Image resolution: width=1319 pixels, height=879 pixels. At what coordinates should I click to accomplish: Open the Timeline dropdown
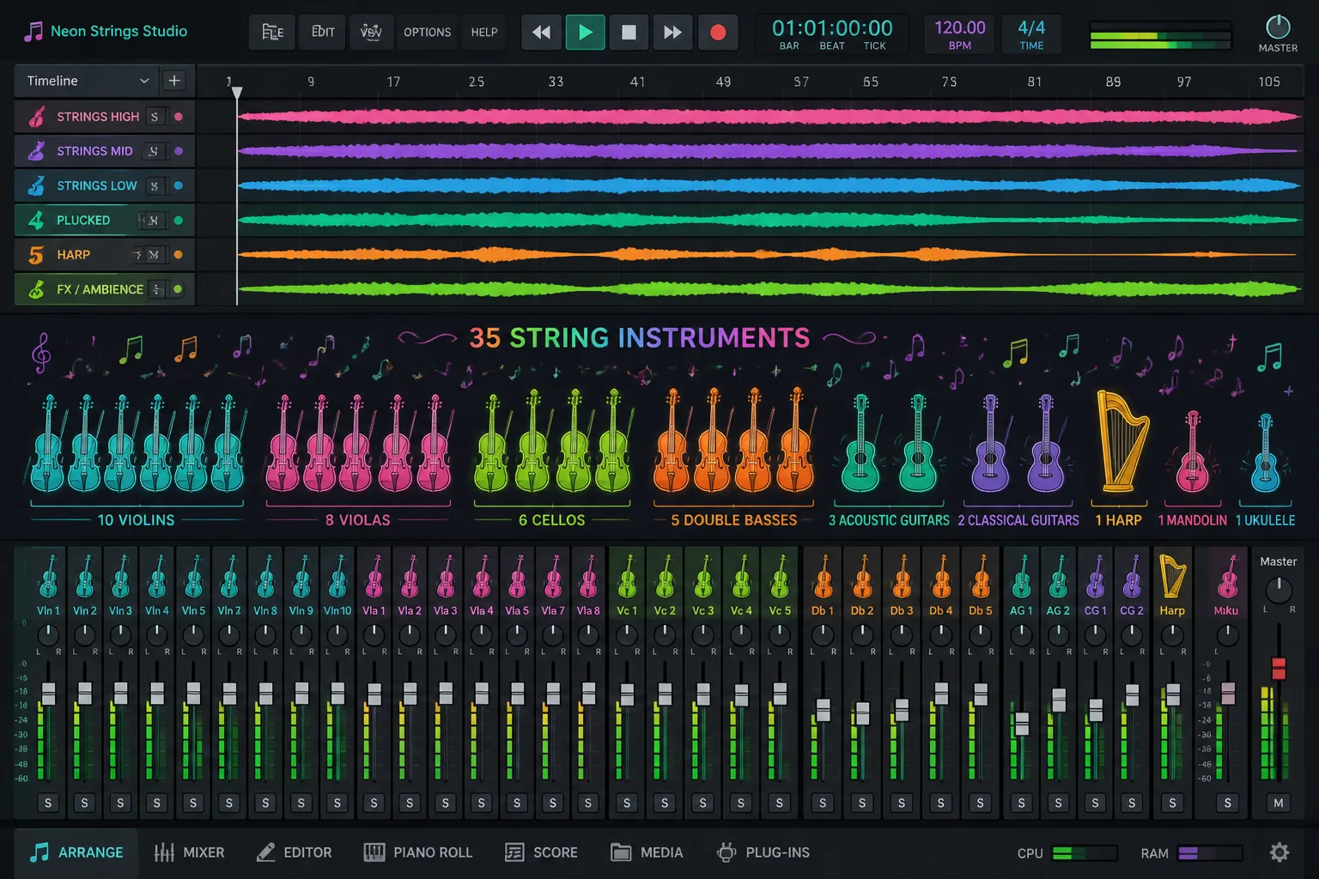[87, 81]
